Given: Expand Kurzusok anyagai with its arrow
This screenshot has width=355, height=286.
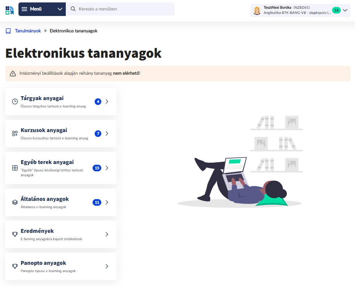Looking at the screenshot, I should 107,133.
